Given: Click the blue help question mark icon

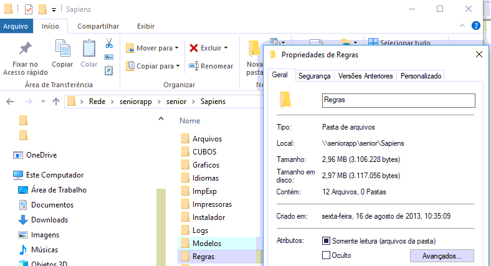Looking at the screenshot, I should tap(476, 26).
